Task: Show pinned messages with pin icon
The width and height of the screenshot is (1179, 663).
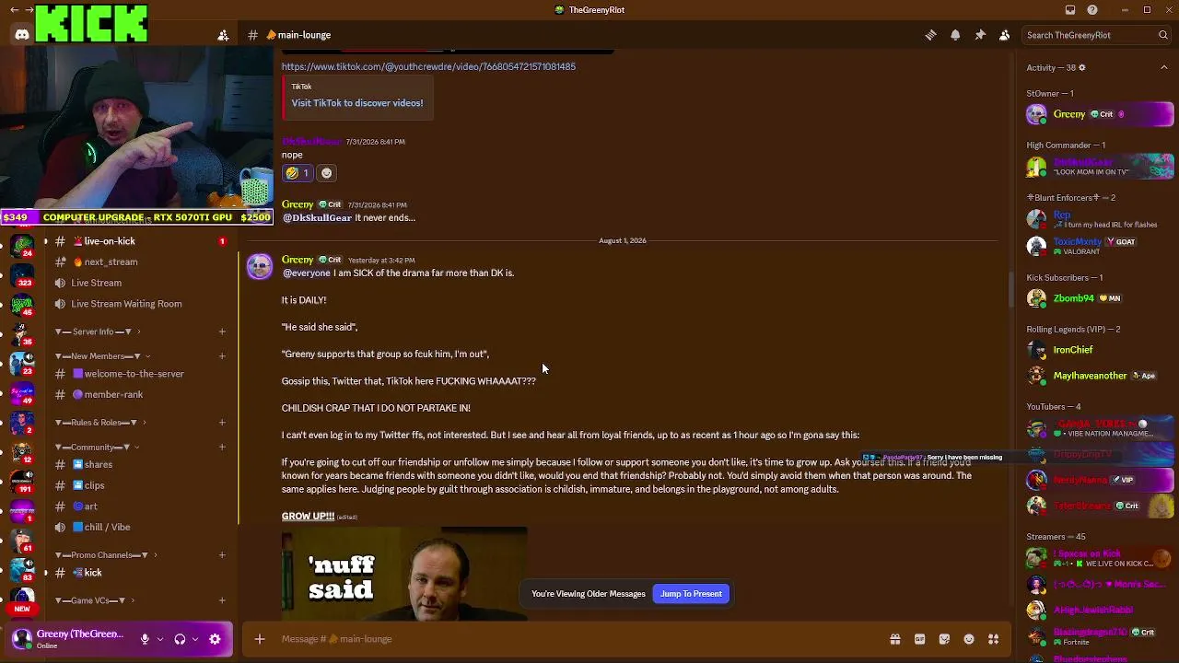Action: coord(980,35)
